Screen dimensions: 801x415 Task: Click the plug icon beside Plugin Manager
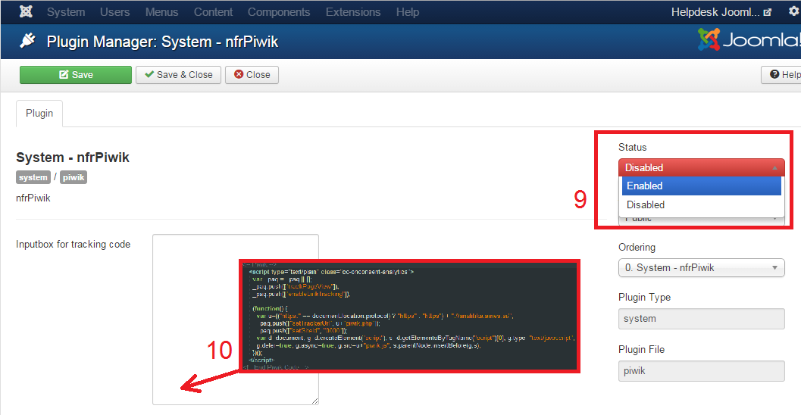[x=27, y=41]
